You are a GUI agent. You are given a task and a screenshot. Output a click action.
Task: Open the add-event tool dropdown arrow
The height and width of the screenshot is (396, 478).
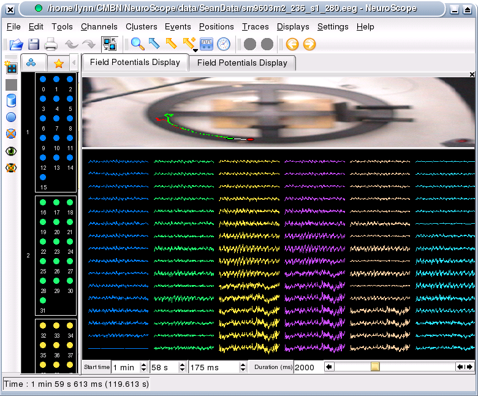[x=195, y=50]
